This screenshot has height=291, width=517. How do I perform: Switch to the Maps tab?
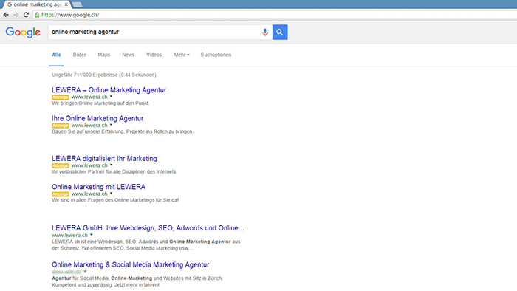click(x=104, y=55)
